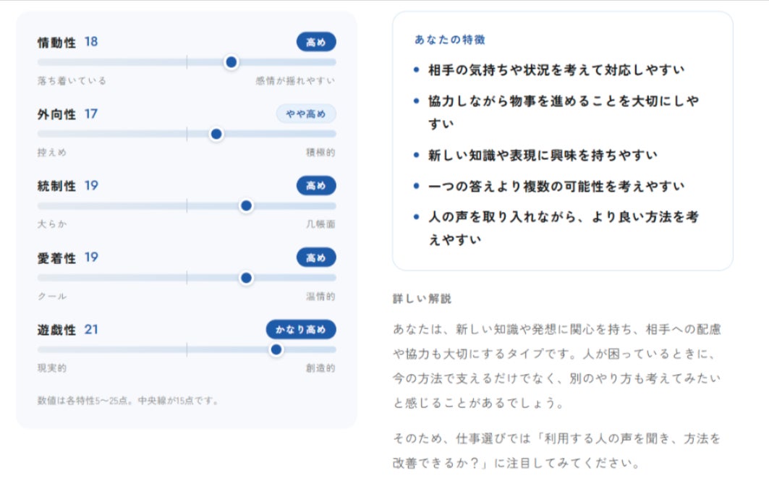Screen dimensions: 769x497
Task: Click the クール scale label
Action: pyautogui.click(x=51, y=297)
